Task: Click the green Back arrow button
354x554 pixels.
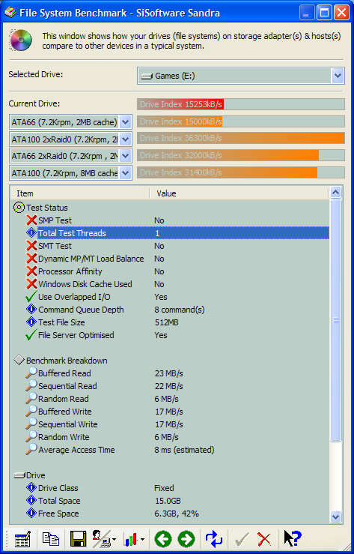Action: (x=163, y=539)
